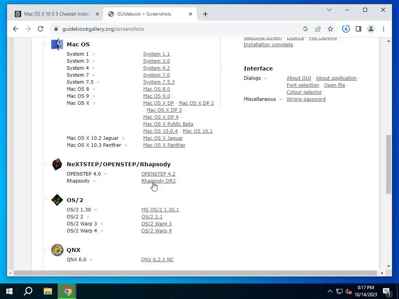Open the Windows Start menu
Viewport: 399px width, 299px height.
point(9,291)
